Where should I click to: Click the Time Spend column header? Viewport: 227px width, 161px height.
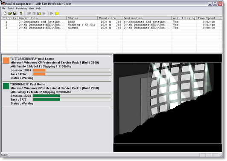pos(209,18)
